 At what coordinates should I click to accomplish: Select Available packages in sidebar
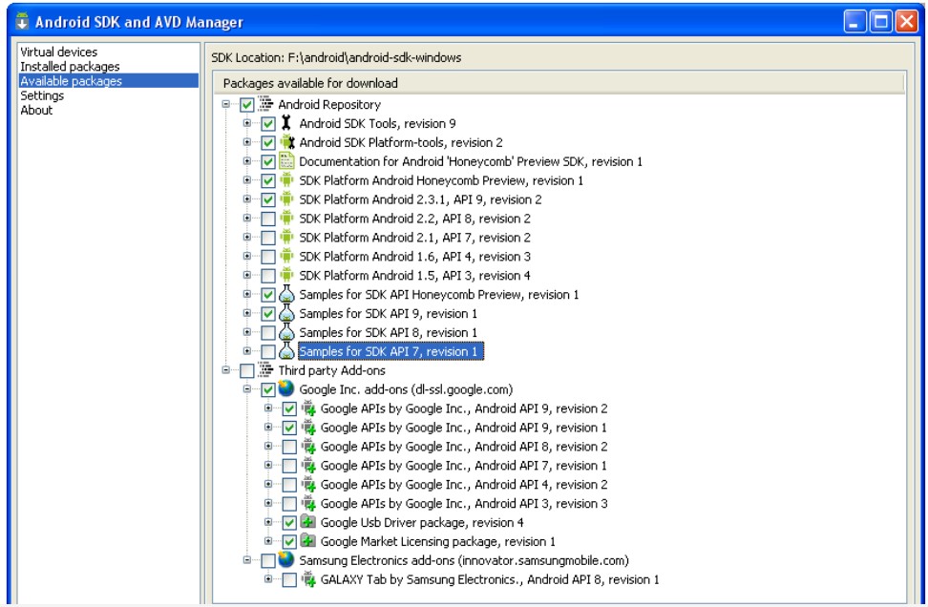[x=108, y=80]
